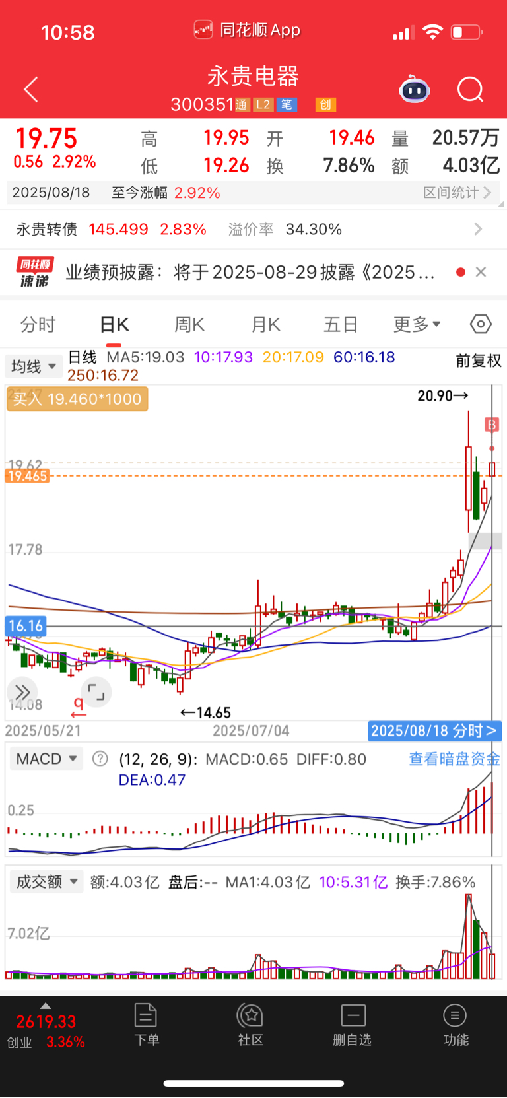Image resolution: width=507 pixels, height=1098 pixels.
Task: Open 更多 chart period dropdown
Action: point(417,324)
